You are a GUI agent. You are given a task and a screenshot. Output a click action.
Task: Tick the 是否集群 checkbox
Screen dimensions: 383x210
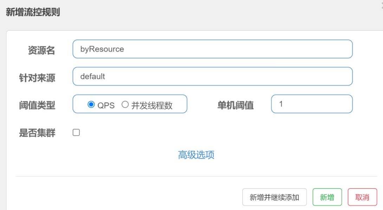point(76,133)
